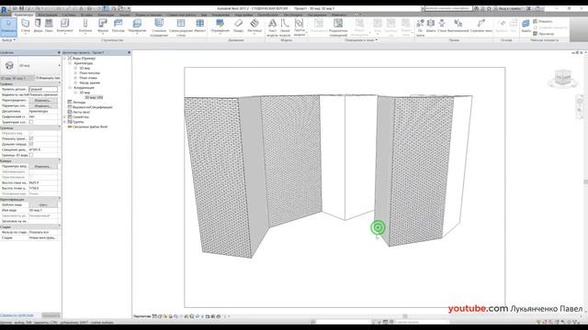The image size is (588, 330).
Task: Select the Modify (Изменить) tool
Action: [8, 27]
